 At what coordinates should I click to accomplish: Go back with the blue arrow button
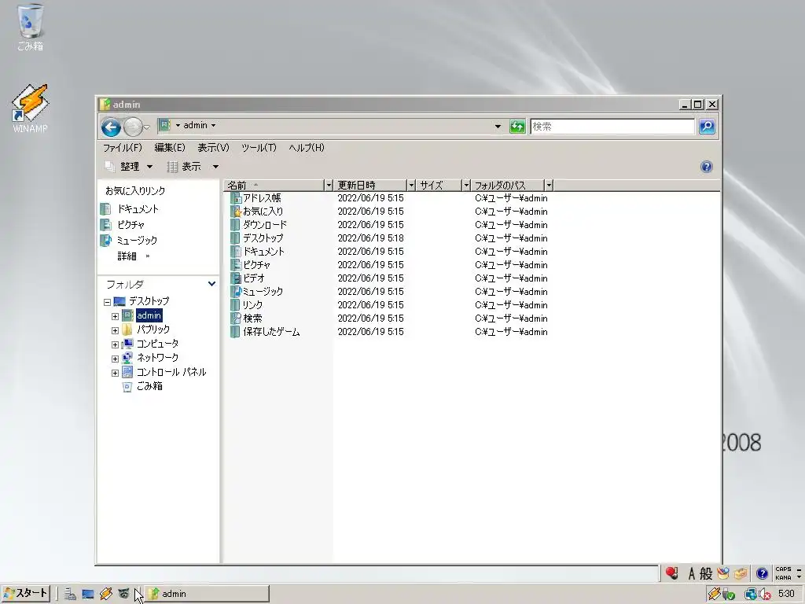[111, 127]
